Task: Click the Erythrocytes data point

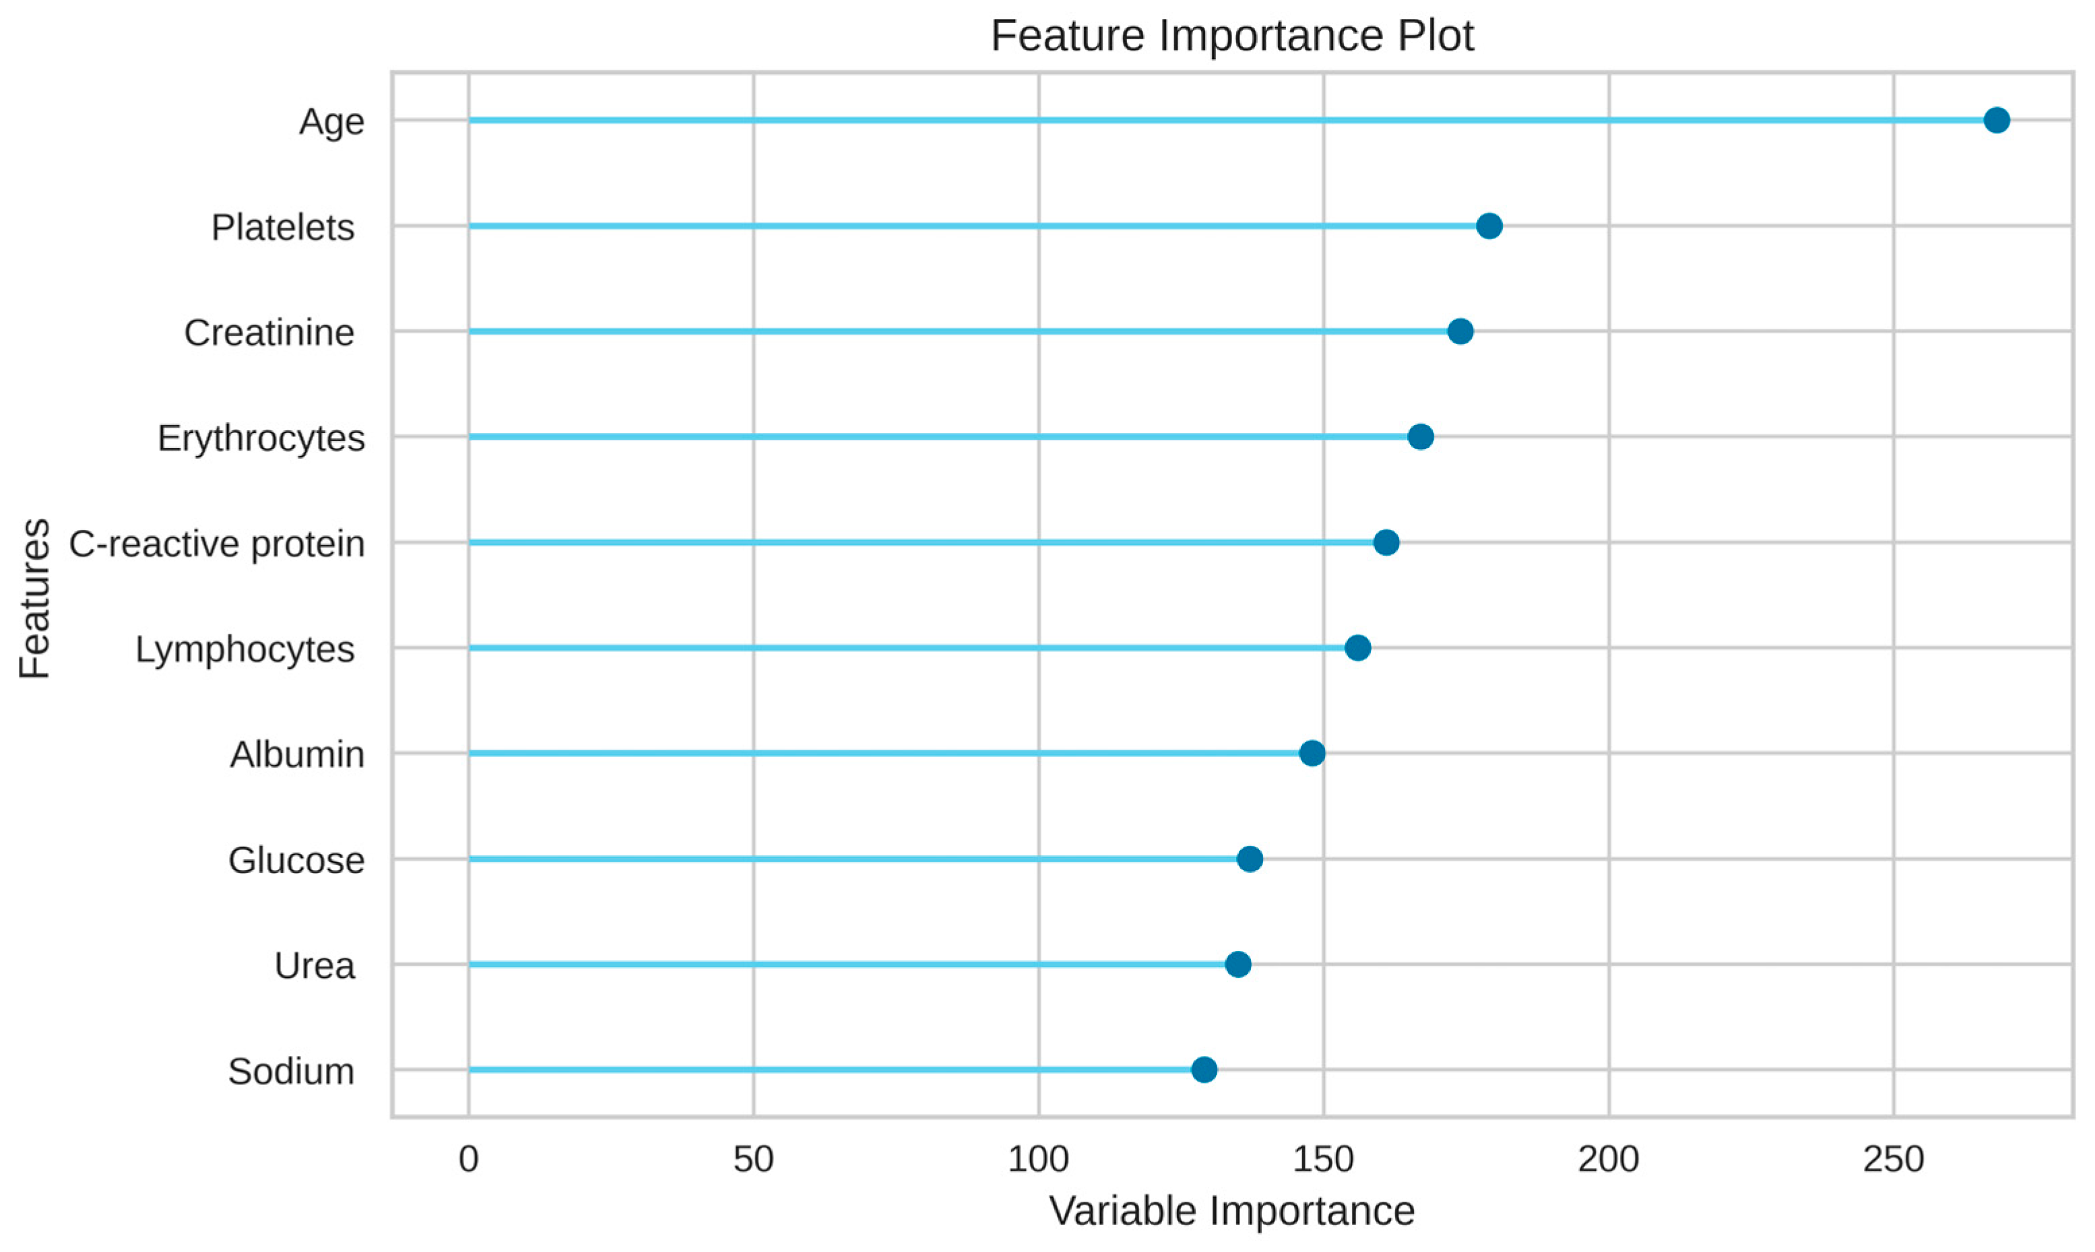Action: click(1421, 437)
